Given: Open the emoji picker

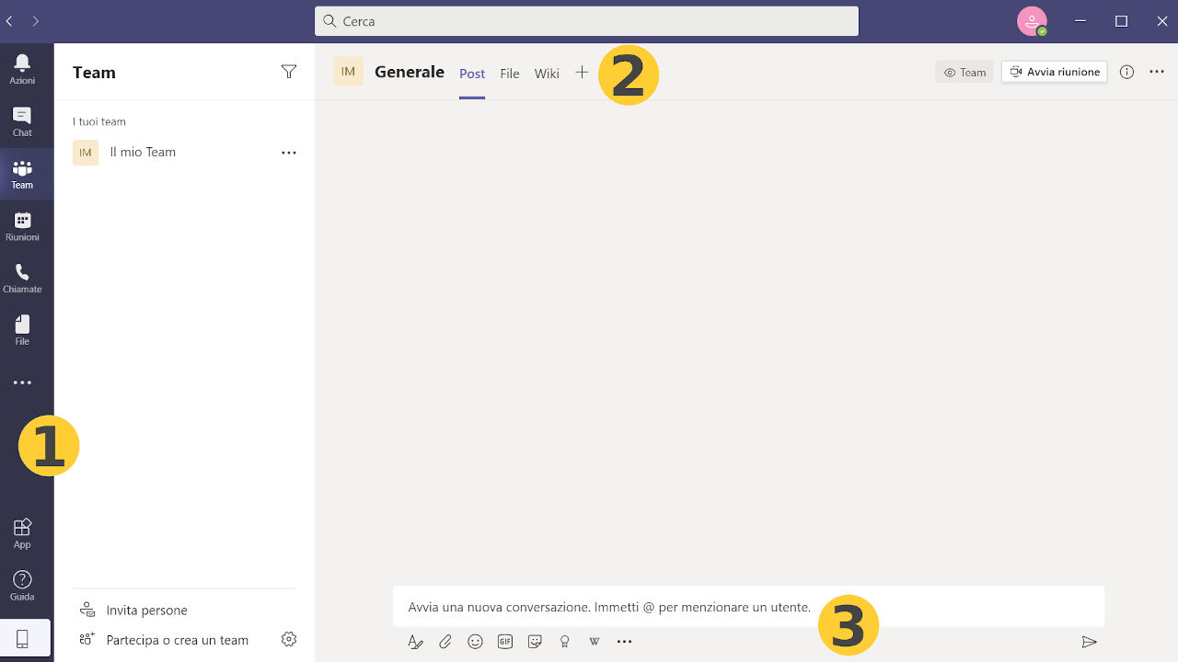Looking at the screenshot, I should 475,642.
